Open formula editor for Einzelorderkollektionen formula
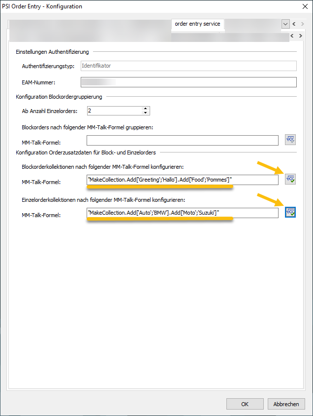 coord(290,212)
